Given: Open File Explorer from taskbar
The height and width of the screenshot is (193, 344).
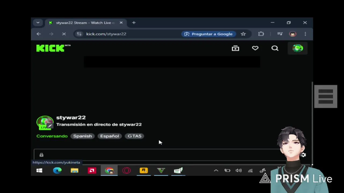Looking at the screenshot, I should pyautogui.click(x=74, y=170).
